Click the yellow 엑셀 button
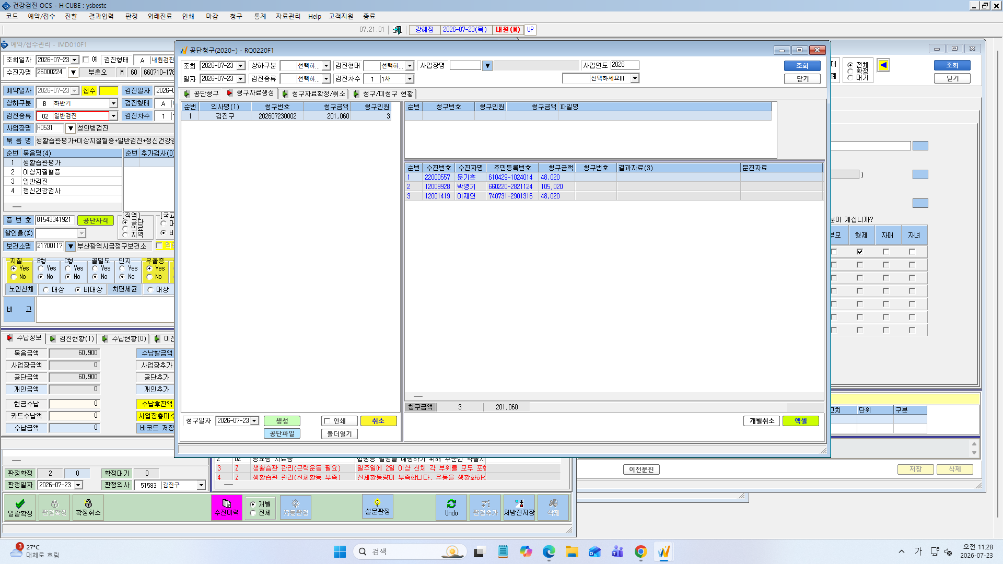Image resolution: width=1003 pixels, height=564 pixels. [x=800, y=421]
